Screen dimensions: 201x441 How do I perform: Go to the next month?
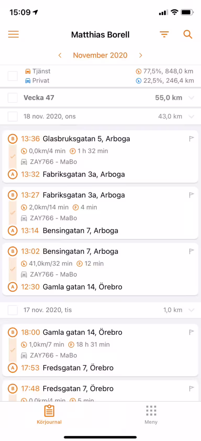pyautogui.click(x=141, y=55)
